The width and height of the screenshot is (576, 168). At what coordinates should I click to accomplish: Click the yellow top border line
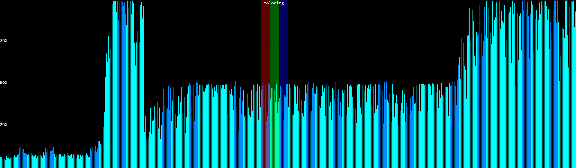(x=197, y=0)
